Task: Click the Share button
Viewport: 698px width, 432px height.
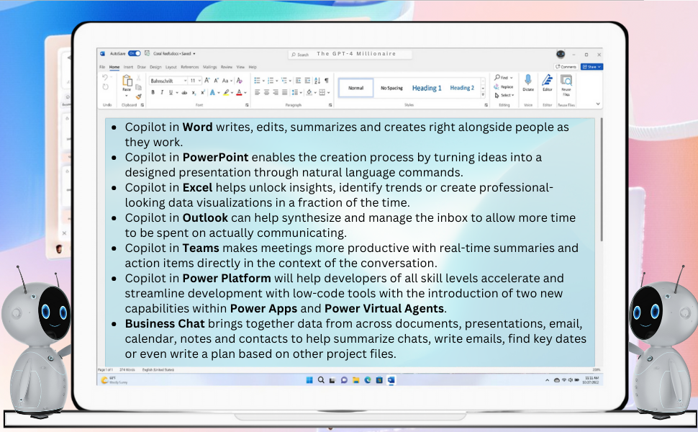Action: tap(592, 66)
